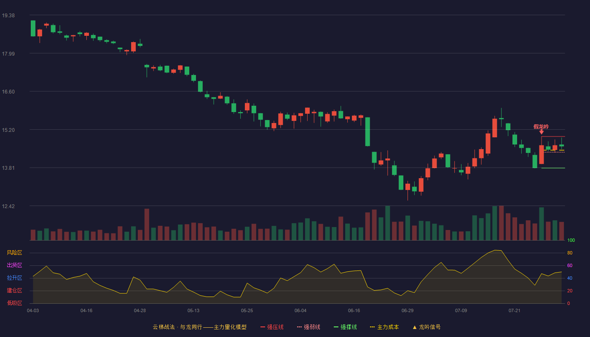Click the yellow dashed 主力成本 legend icon
Screen dimensions: 590x337
372,327
